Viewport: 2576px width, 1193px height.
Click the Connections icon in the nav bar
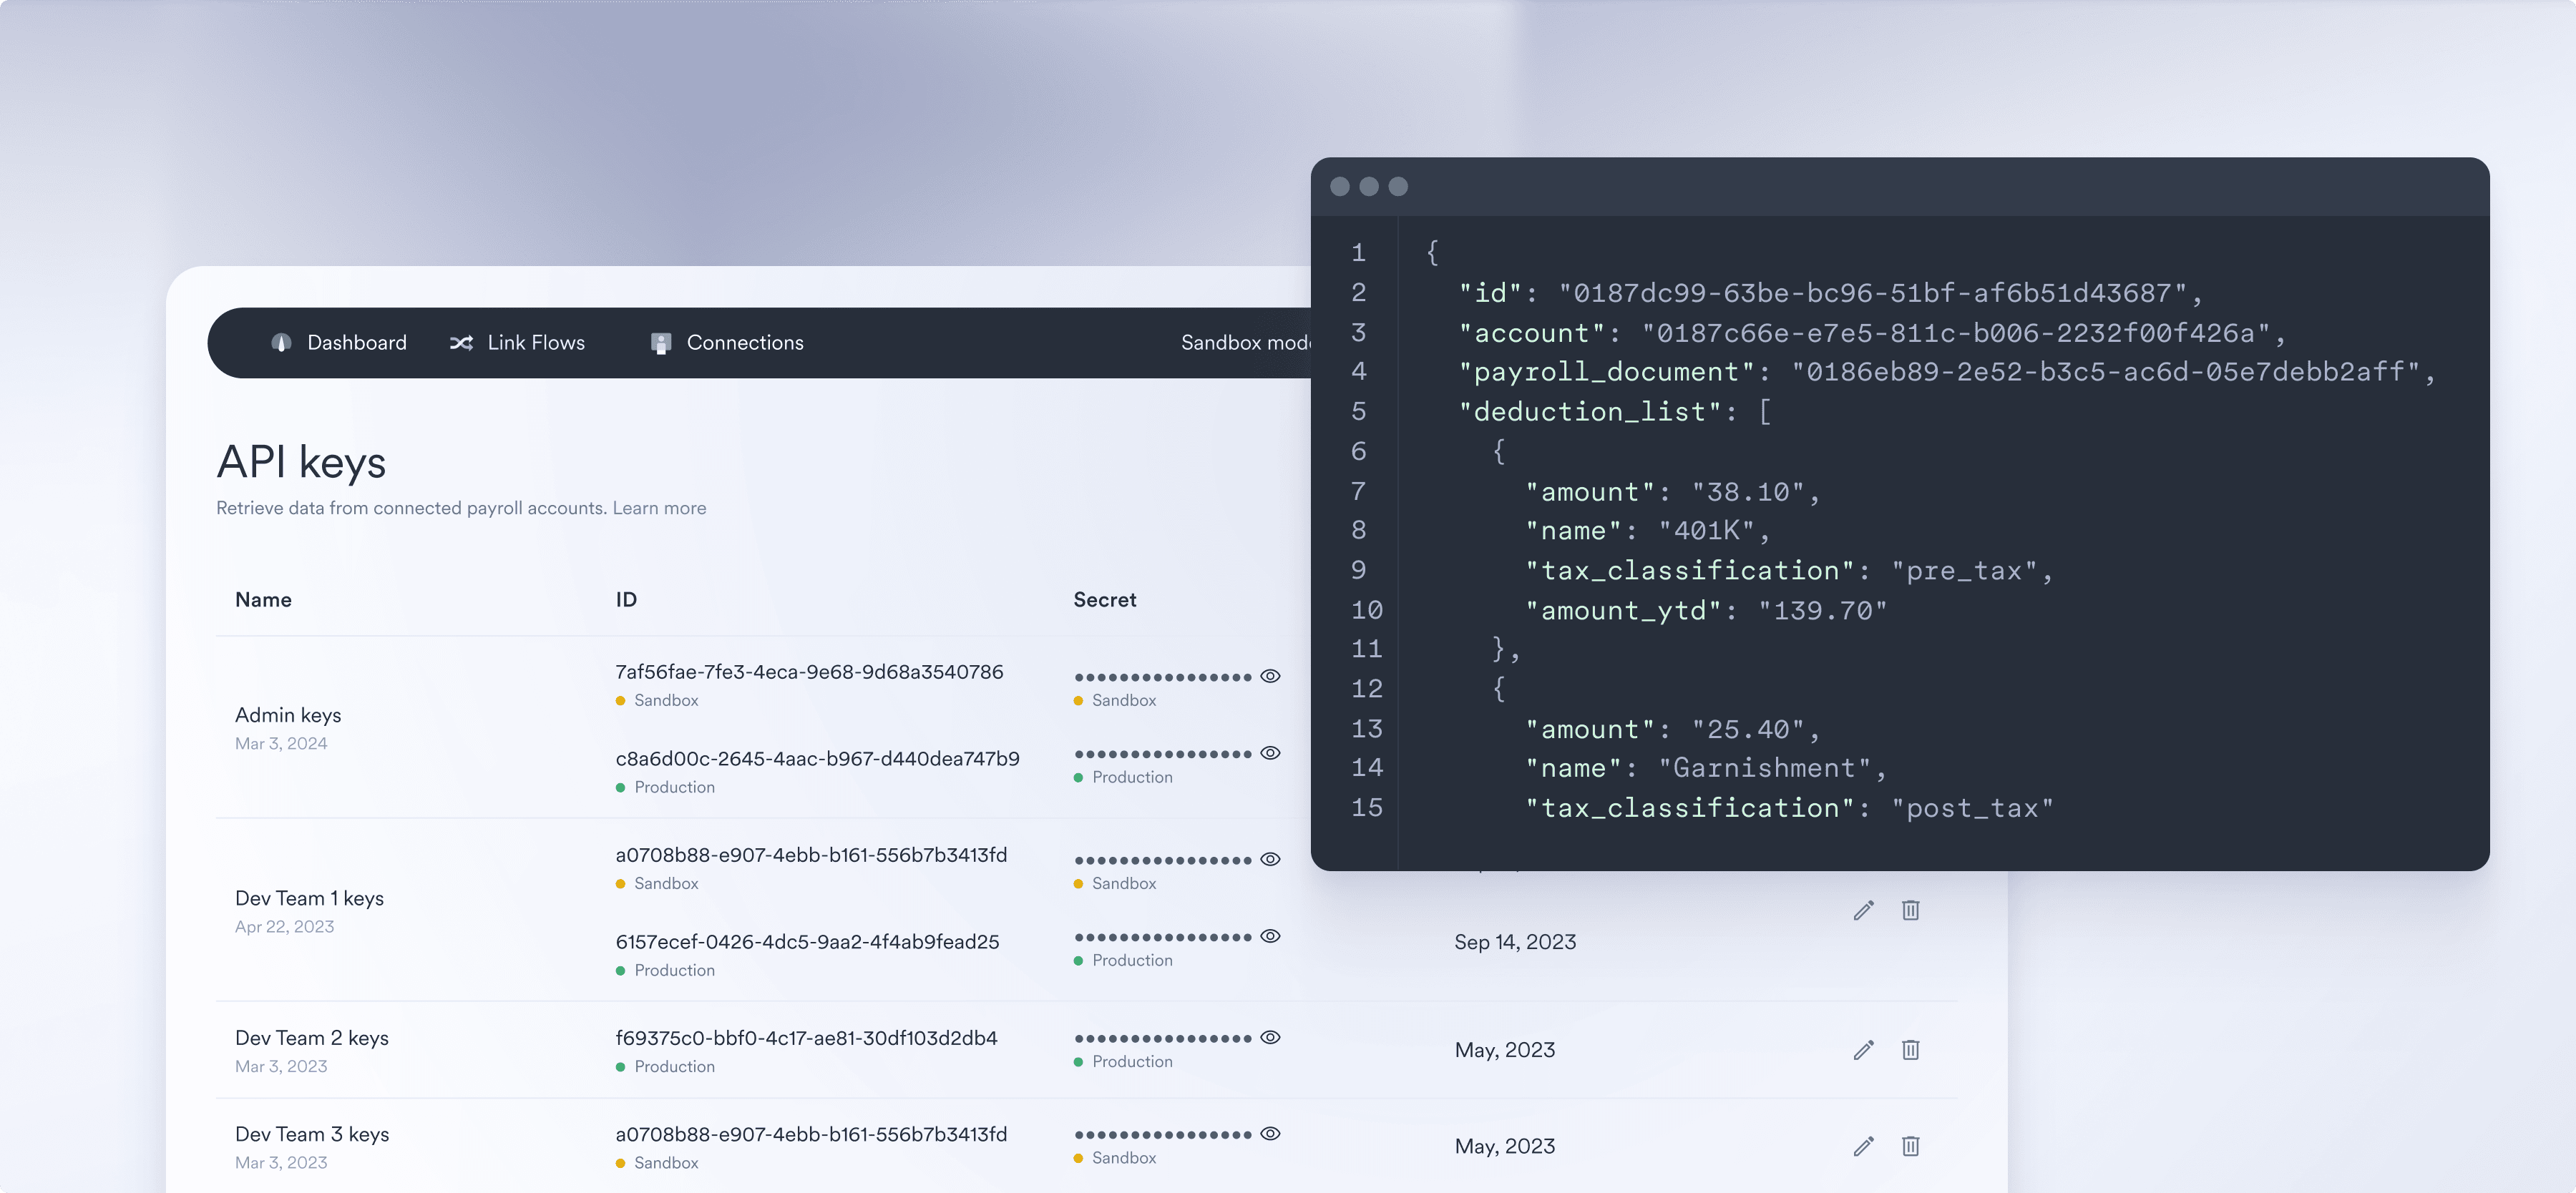tap(660, 343)
